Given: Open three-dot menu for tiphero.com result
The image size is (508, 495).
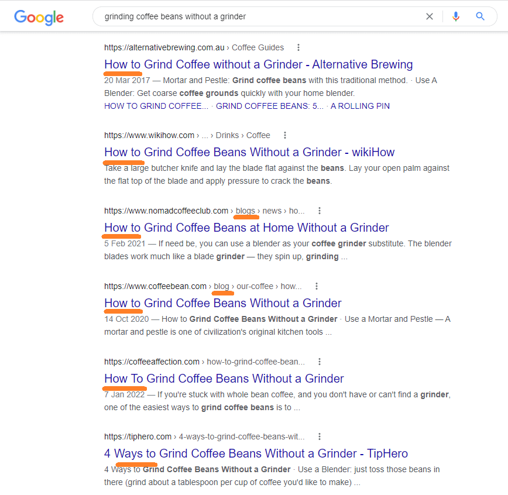Looking at the screenshot, I should coord(320,436).
